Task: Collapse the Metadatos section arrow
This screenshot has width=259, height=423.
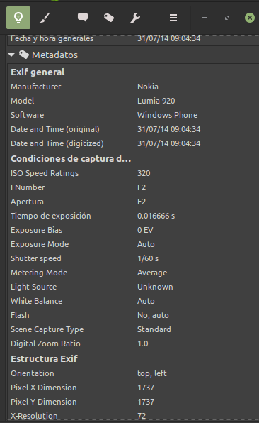Action: point(11,55)
